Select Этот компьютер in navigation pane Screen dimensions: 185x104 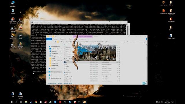pos(54,72)
